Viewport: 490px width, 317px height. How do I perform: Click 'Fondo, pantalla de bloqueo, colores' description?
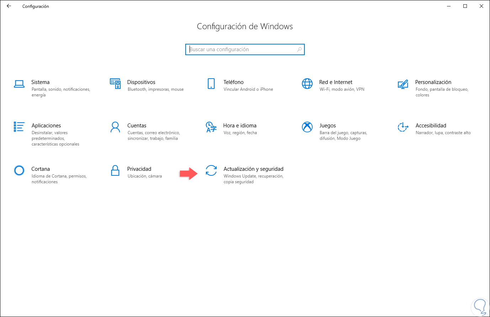(x=442, y=92)
